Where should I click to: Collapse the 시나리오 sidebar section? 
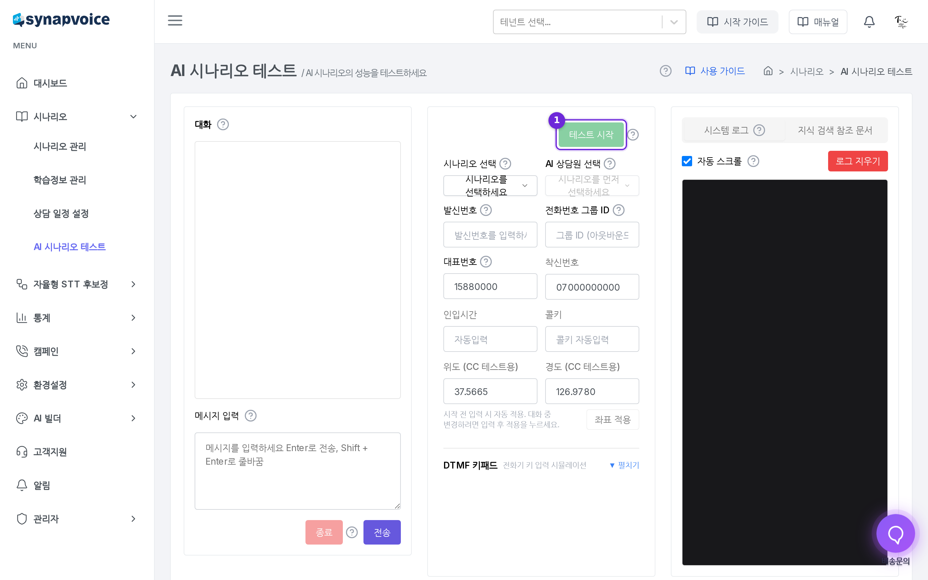point(77,117)
